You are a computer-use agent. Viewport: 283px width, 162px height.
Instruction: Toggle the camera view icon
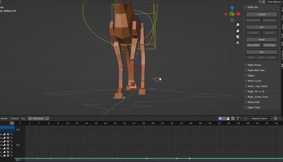point(238,37)
